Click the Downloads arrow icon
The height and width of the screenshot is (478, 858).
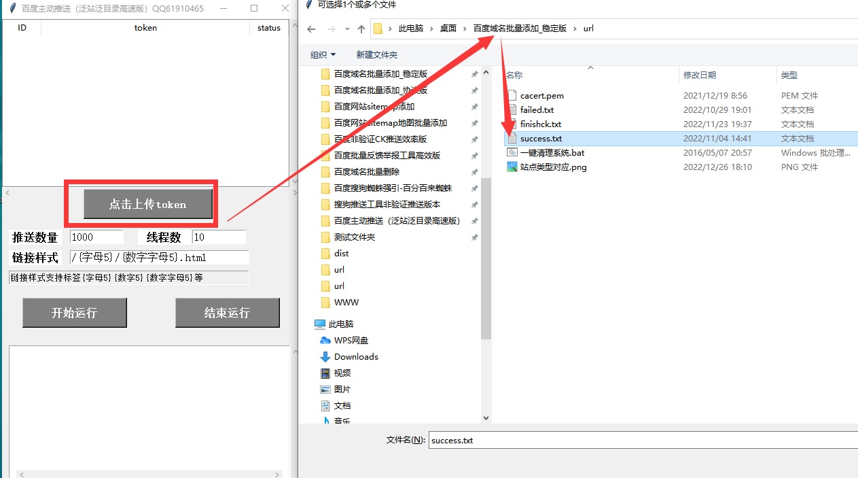[x=325, y=356]
